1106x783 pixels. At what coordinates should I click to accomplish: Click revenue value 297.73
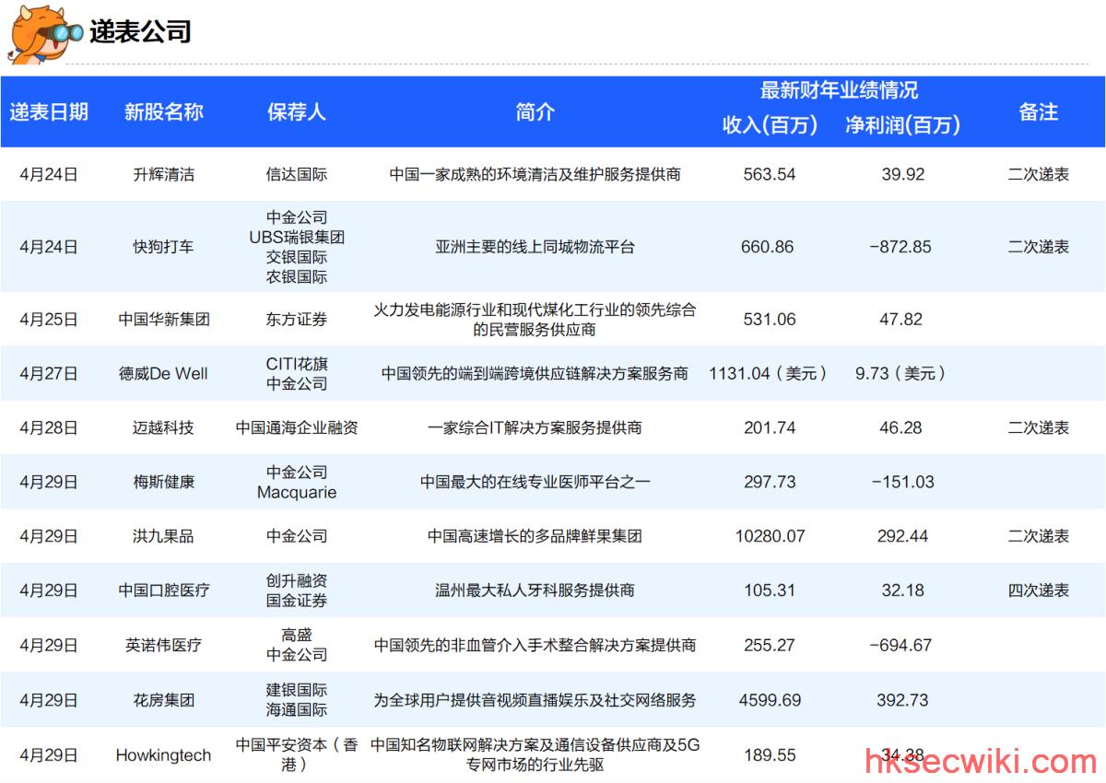tap(770, 482)
